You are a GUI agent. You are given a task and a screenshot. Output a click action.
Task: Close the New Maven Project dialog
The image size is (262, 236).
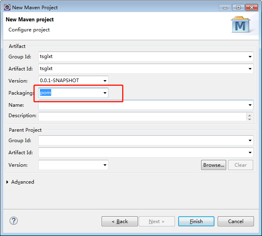pos(252,8)
